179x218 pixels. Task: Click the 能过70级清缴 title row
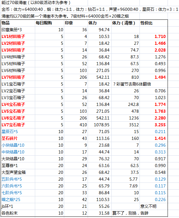pos(36,2)
